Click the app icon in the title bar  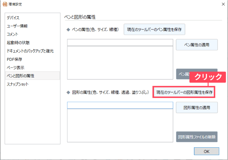click(x=5, y=4)
